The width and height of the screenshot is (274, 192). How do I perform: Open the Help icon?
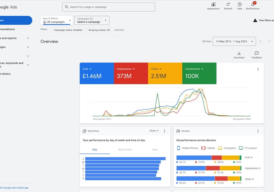[240, 4]
